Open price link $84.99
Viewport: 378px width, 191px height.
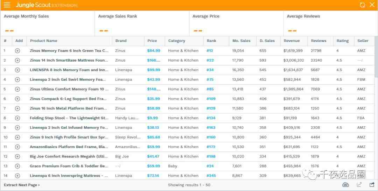[x=154, y=51]
